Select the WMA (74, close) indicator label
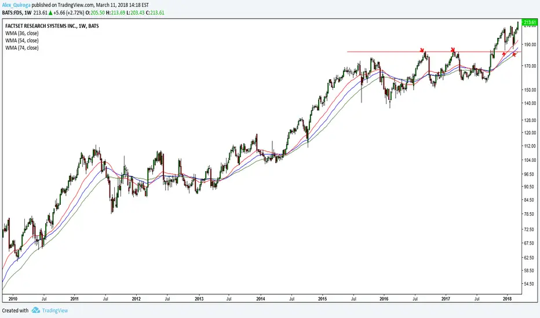Image resolution: width=540 pixels, height=318 pixels. tap(22, 48)
